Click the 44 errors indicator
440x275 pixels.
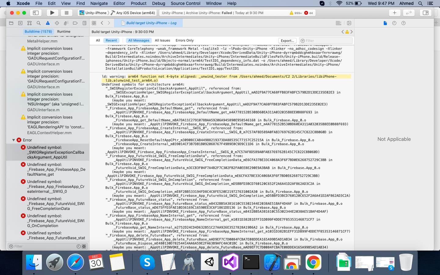(309, 13)
